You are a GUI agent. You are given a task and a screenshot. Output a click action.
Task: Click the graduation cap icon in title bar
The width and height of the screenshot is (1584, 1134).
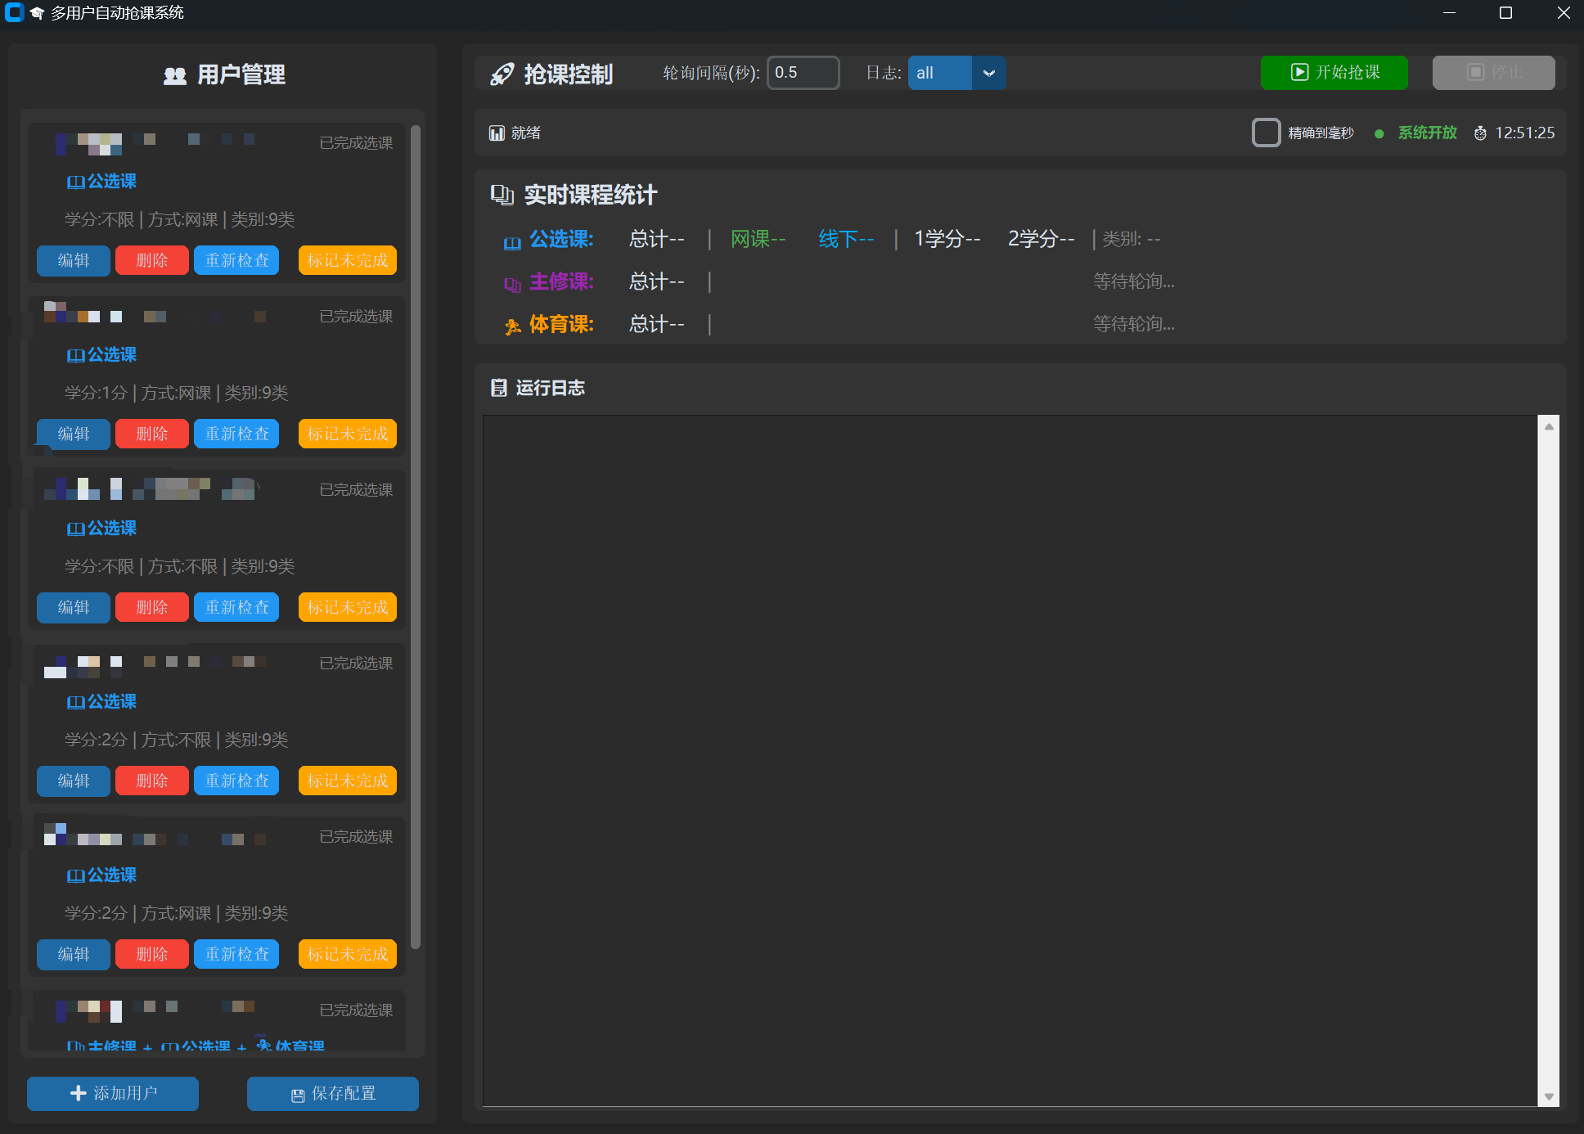coord(37,13)
